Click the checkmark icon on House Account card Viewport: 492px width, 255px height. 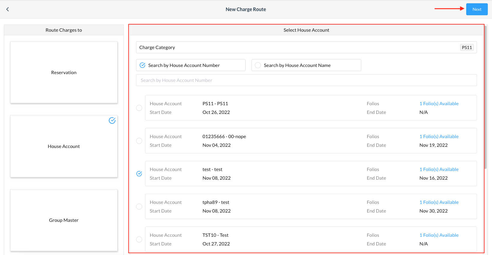tap(112, 120)
